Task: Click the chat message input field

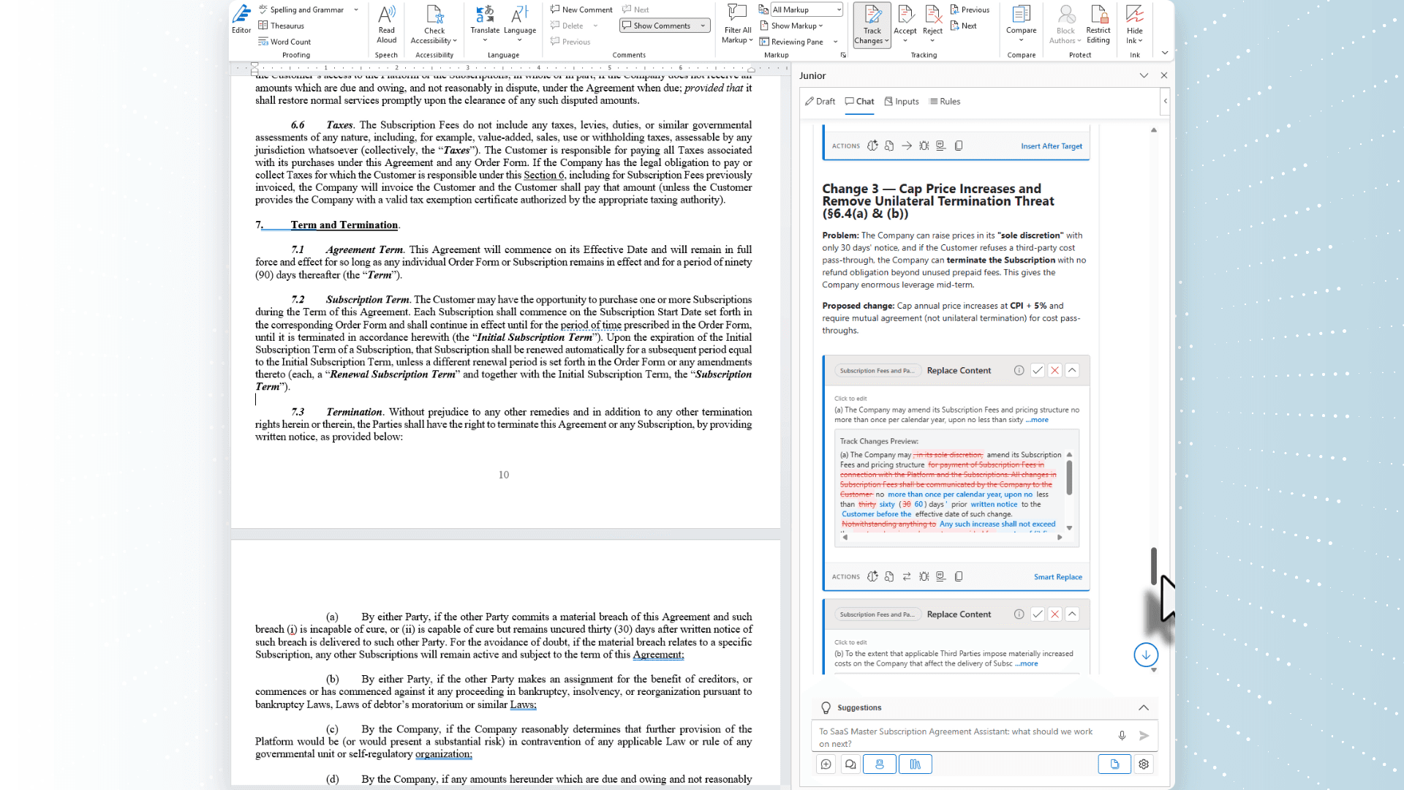Action: point(958,737)
